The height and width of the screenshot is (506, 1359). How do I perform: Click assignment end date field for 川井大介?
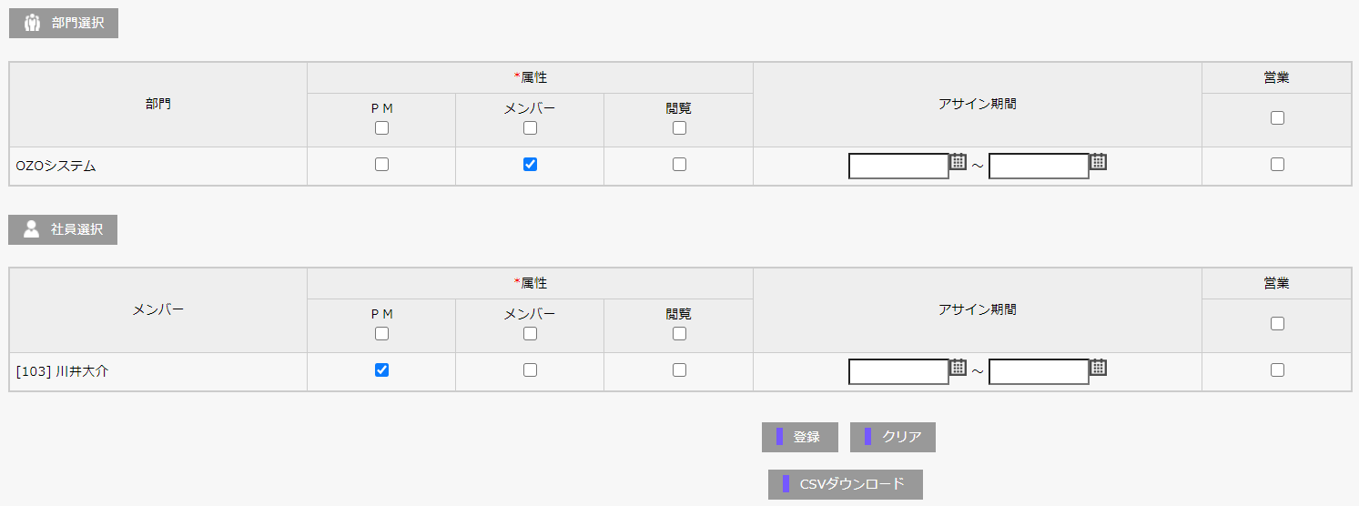1039,372
